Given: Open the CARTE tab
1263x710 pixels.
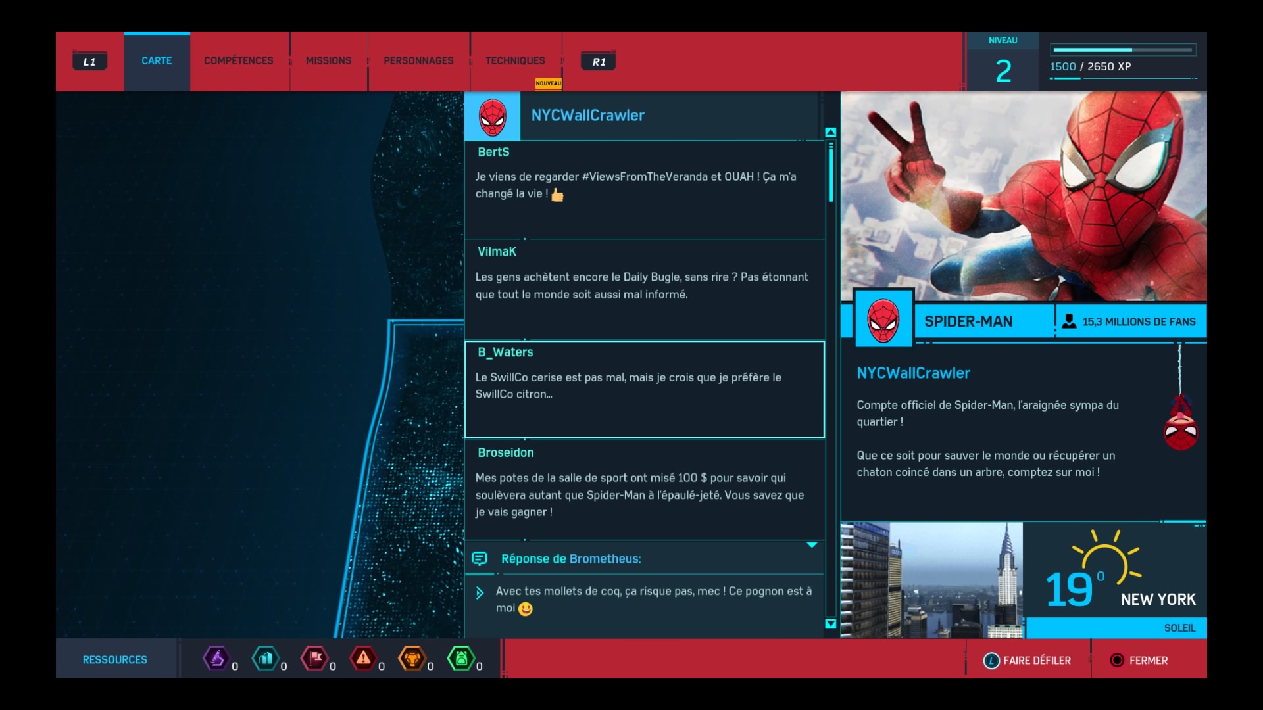Looking at the screenshot, I should [x=157, y=61].
